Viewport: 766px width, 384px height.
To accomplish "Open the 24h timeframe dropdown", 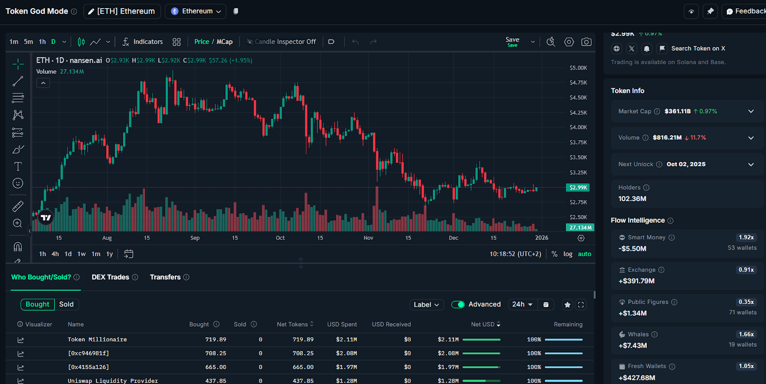I will [522, 305].
